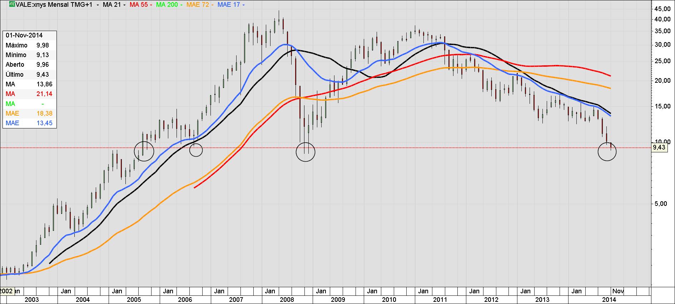The height and width of the screenshot is (304, 675).
Task: Click the 2008 year on time axis
Action: [287, 300]
